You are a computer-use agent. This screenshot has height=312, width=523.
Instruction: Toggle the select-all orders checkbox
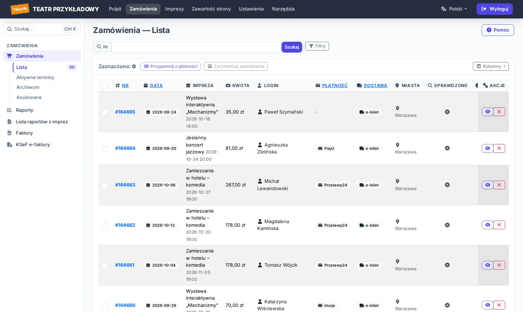(105, 86)
